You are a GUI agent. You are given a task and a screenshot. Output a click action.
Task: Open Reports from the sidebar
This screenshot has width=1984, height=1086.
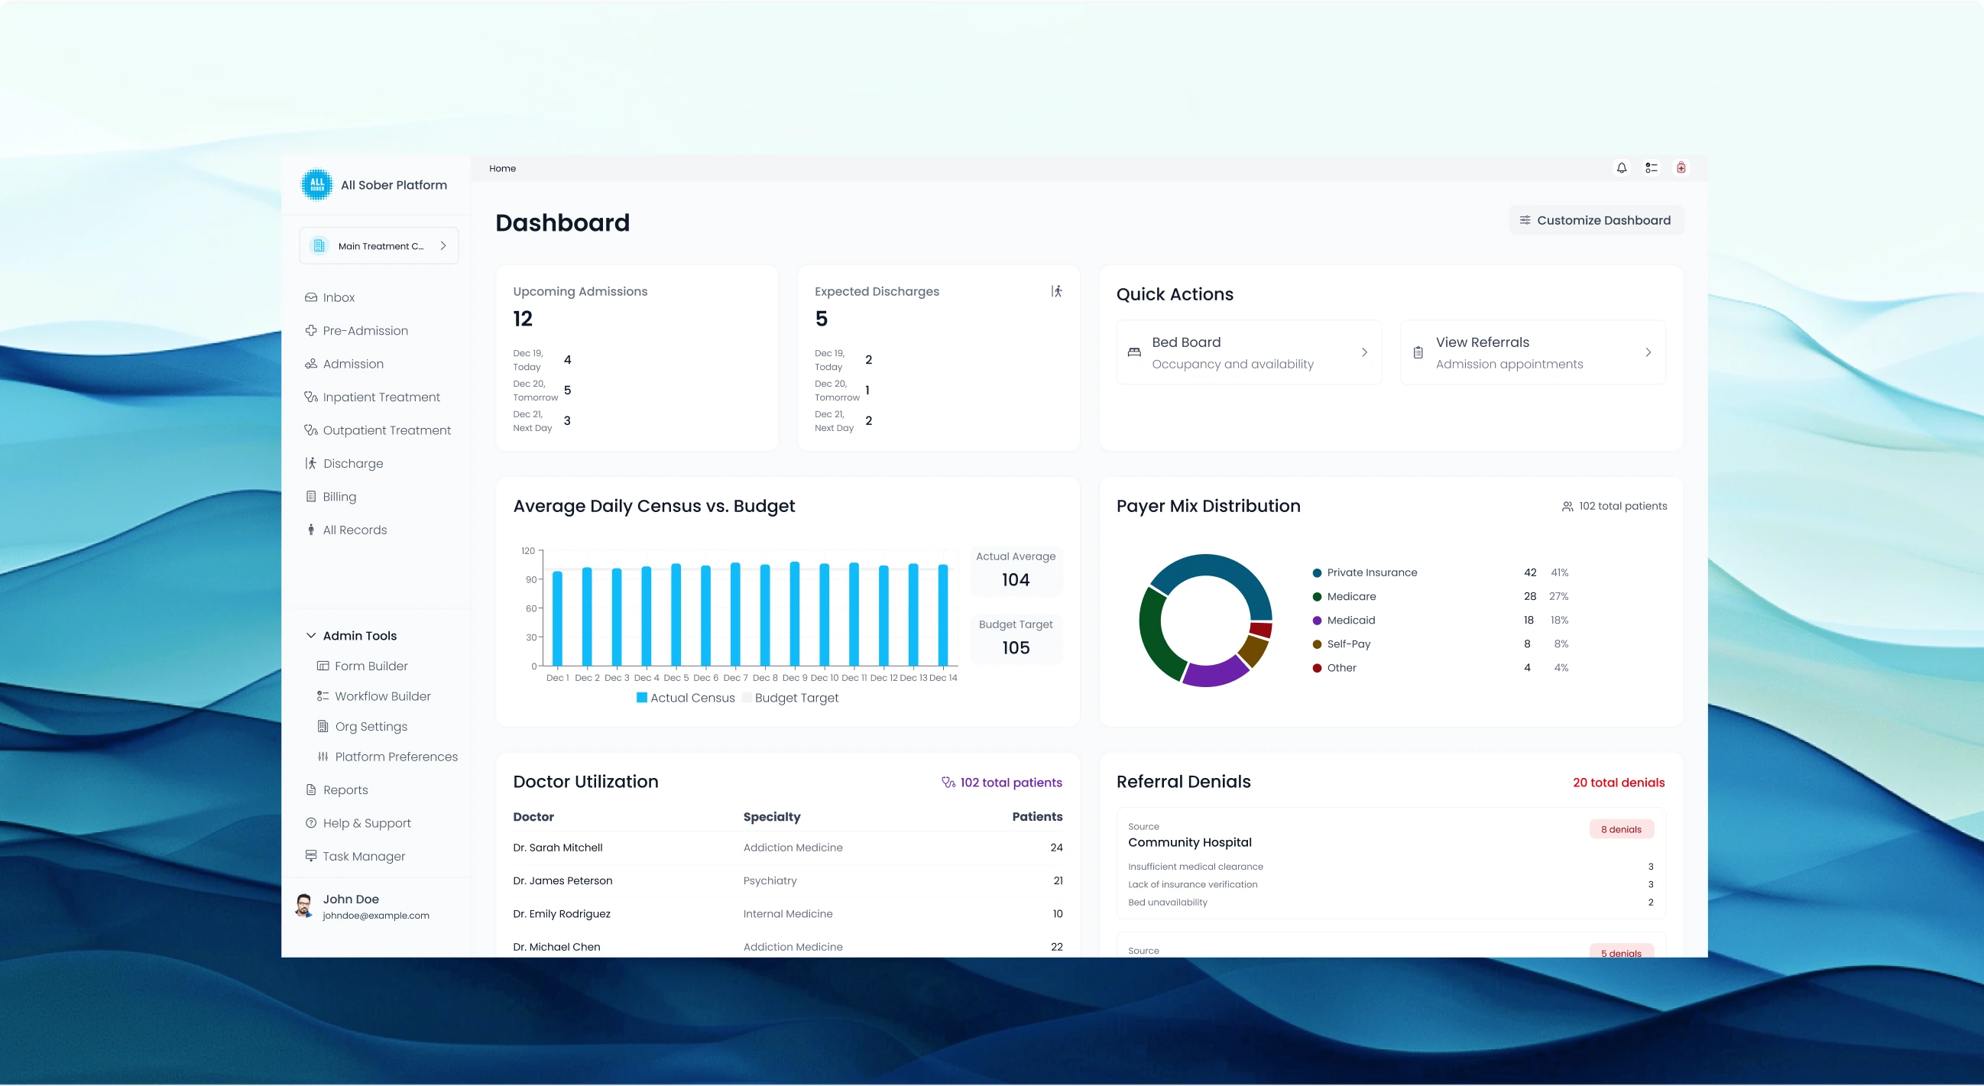pyautogui.click(x=336, y=789)
